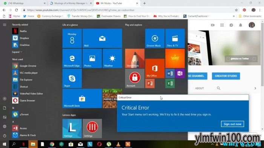This screenshot has height=148, width=264.
Task: Switch to the WhatsApp browser tab
Action: pyautogui.click(x=25, y=3)
